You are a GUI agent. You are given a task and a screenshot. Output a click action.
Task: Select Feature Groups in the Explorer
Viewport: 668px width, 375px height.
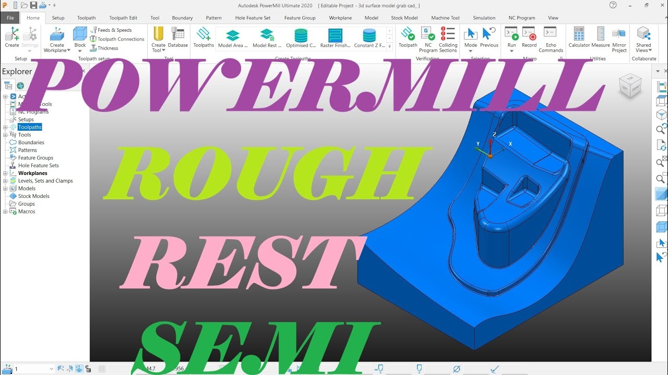pos(35,158)
